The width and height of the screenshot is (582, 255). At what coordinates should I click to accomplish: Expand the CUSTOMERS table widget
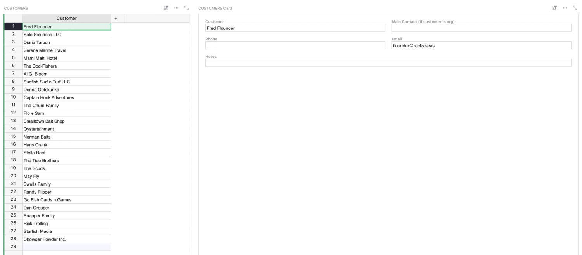click(x=187, y=8)
